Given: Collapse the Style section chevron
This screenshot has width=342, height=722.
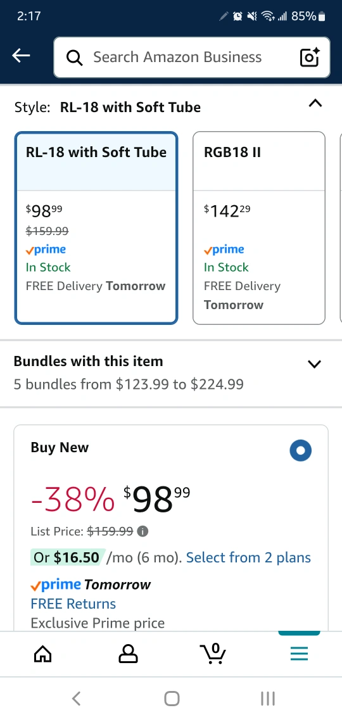Looking at the screenshot, I should point(315,103).
